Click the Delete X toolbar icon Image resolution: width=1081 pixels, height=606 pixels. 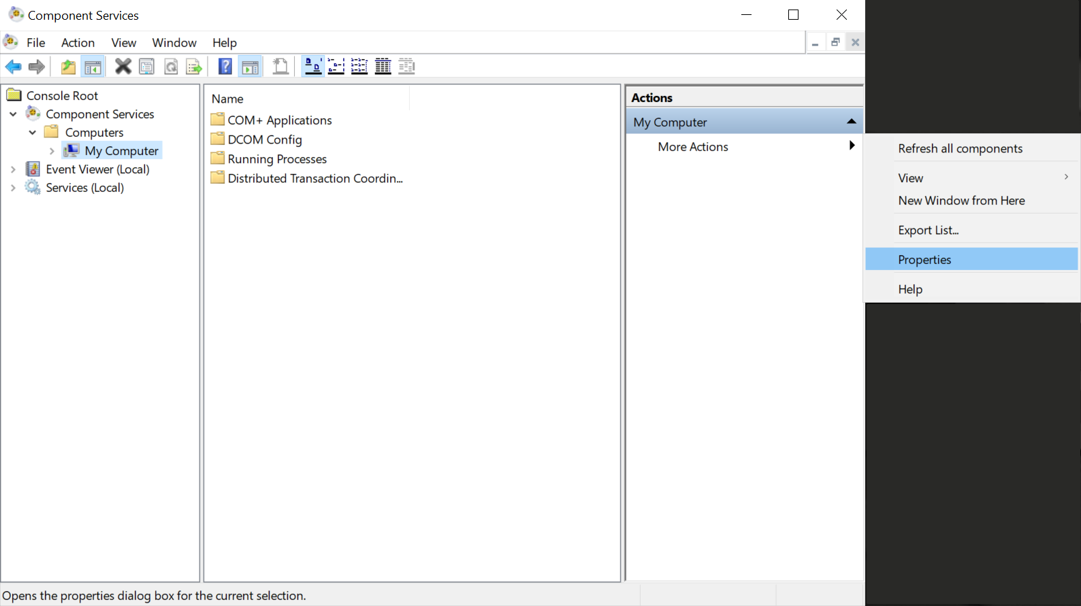point(123,67)
